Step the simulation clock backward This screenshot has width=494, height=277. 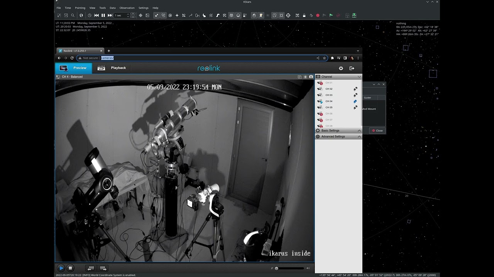pyautogui.click(x=96, y=15)
